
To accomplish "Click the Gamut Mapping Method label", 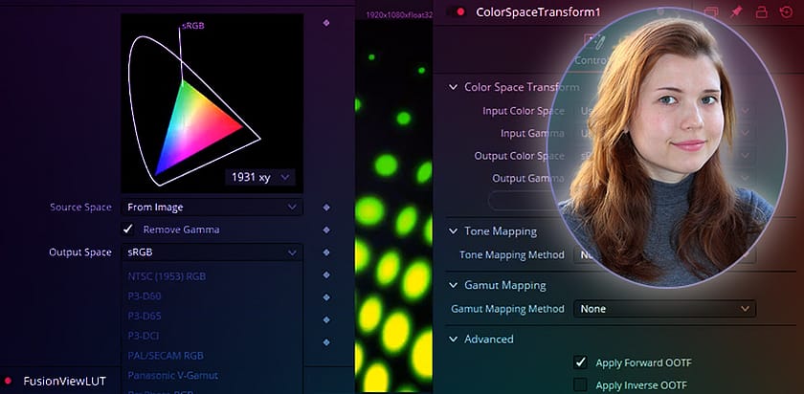I will (507, 309).
